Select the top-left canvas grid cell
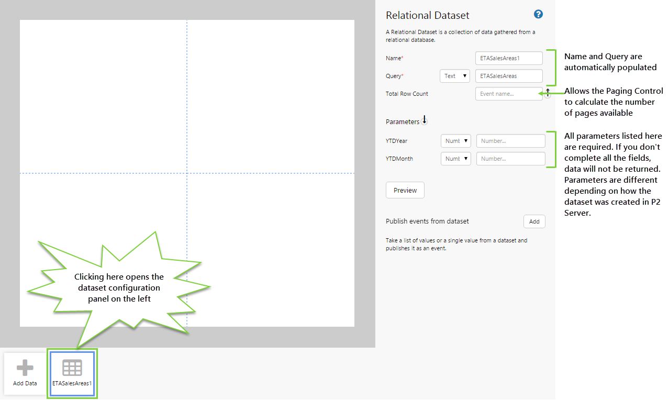 pos(103,96)
